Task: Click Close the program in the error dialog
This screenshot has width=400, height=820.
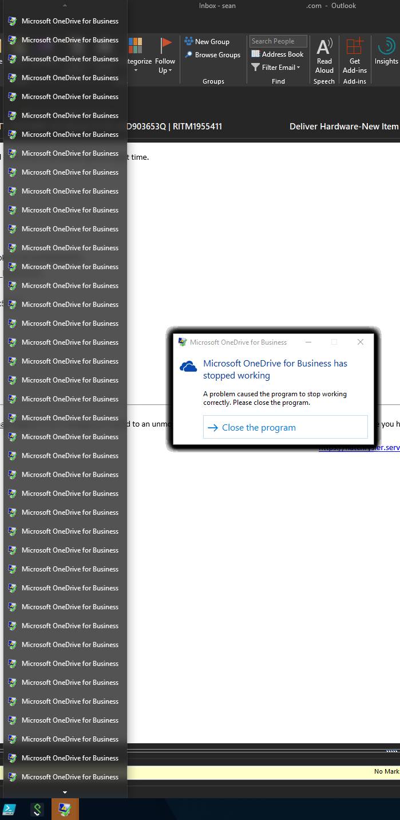Action: coord(285,427)
